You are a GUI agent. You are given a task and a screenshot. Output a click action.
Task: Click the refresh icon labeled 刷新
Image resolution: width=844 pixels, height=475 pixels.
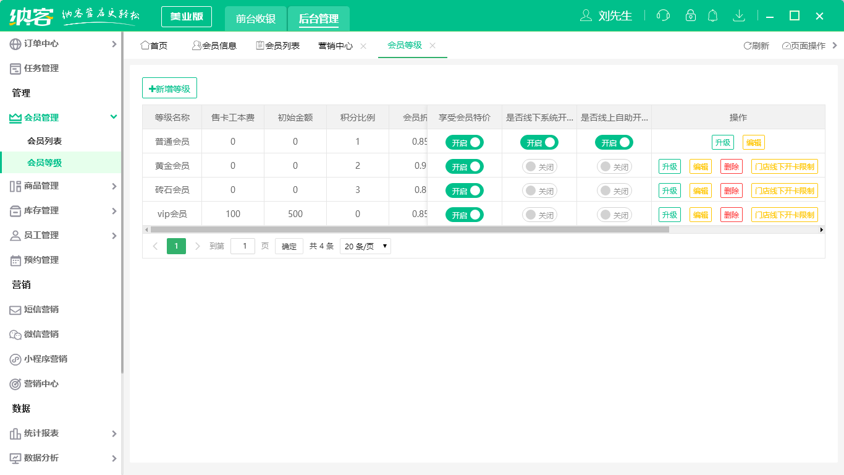click(756, 46)
